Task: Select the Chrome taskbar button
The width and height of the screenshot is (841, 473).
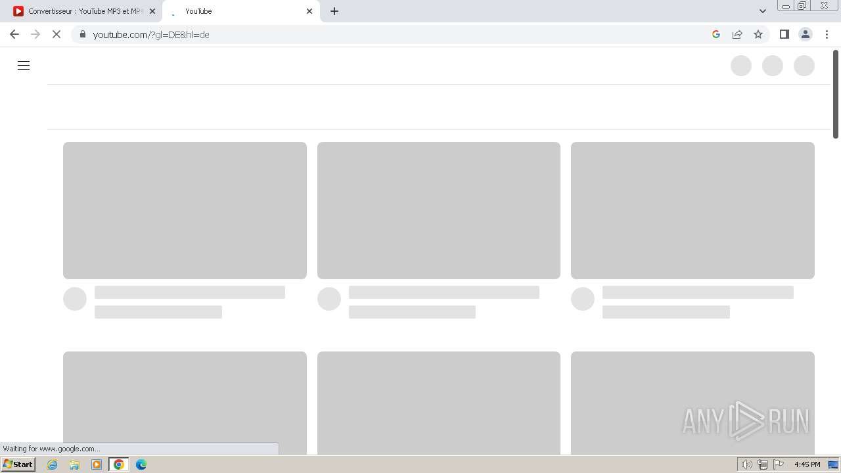Action: pyautogui.click(x=119, y=464)
